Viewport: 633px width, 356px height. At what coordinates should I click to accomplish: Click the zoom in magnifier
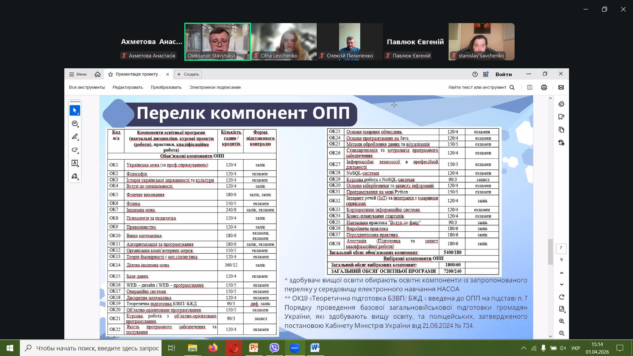[x=561, y=321]
